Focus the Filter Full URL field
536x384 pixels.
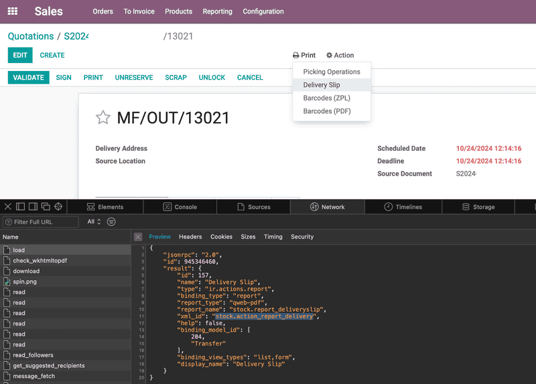pyautogui.click(x=41, y=222)
